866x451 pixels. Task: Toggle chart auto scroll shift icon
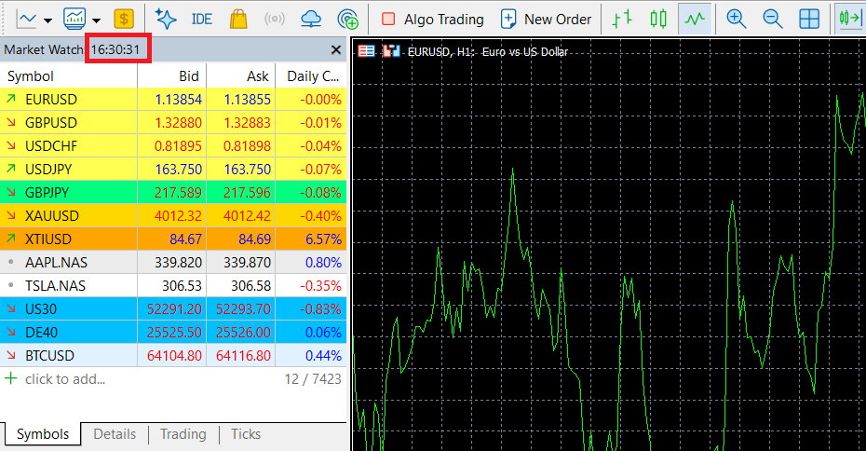coord(850,20)
